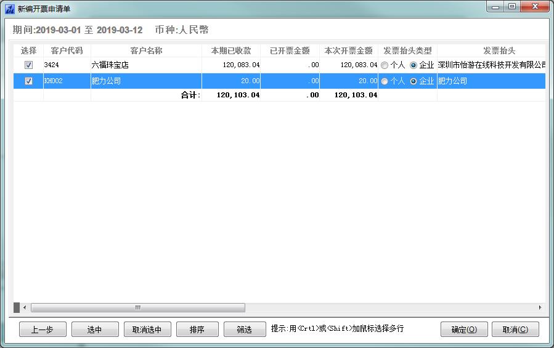The image size is (554, 348).
Task: Click the 客户名称 column header
Action: 146,51
